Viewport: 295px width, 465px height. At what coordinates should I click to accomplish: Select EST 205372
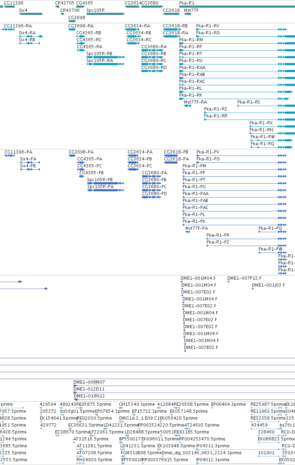(x=48, y=411)
